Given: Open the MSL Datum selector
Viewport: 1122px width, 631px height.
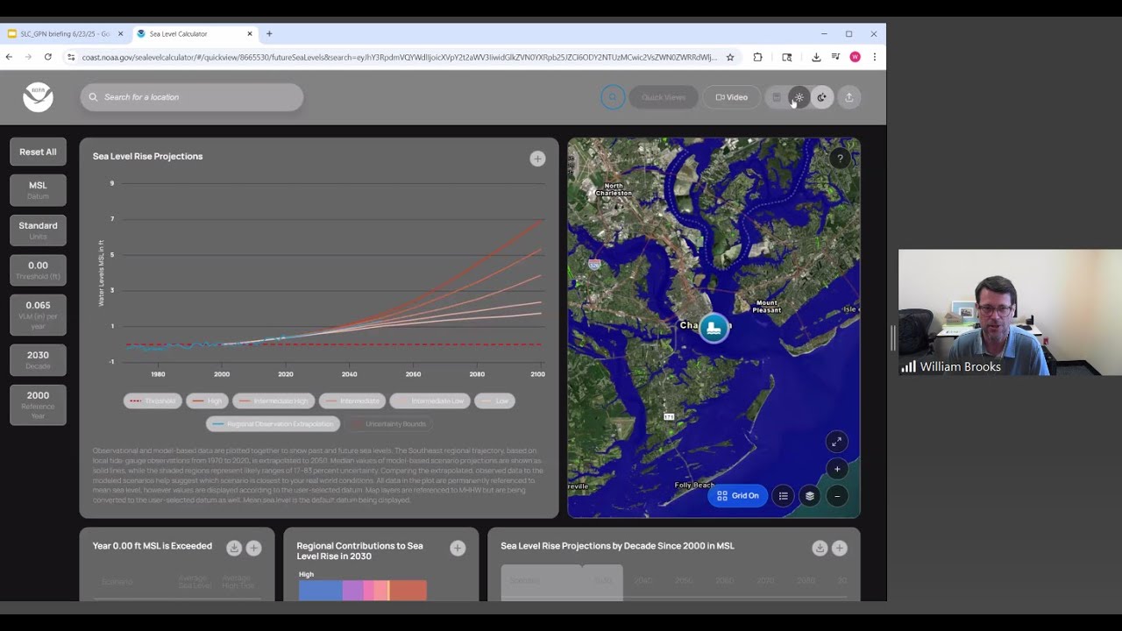Looking at the screenshot, I should [x=38, y=190].
